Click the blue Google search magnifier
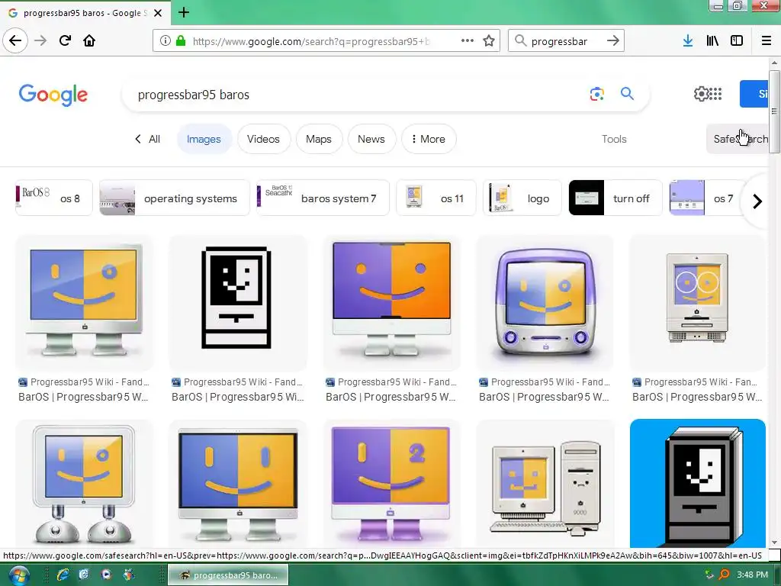 coord(627,93)
